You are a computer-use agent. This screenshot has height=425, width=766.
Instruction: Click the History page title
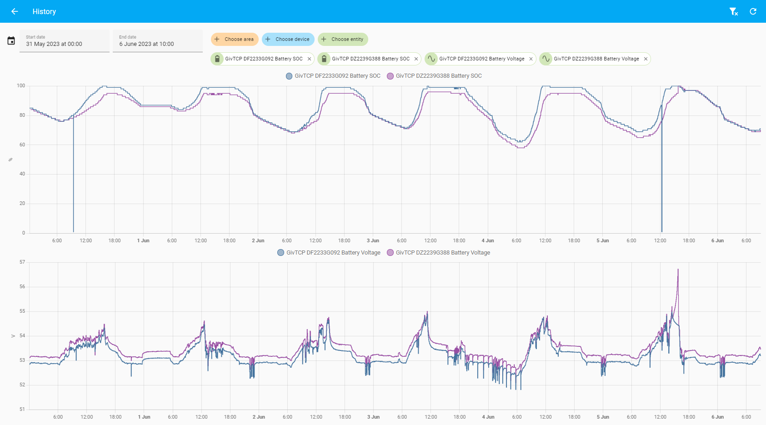pyautogui.click(x=44, y=11)
